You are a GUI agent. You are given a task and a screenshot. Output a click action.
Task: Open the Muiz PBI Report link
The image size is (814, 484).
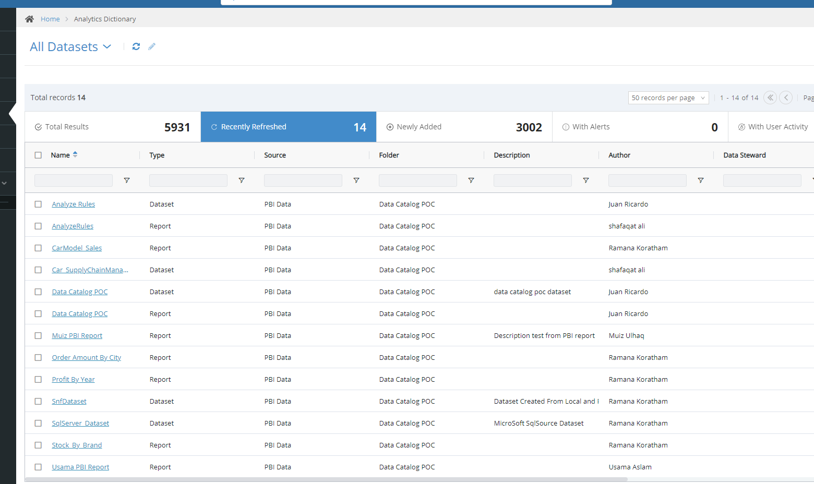pos(77,336)
